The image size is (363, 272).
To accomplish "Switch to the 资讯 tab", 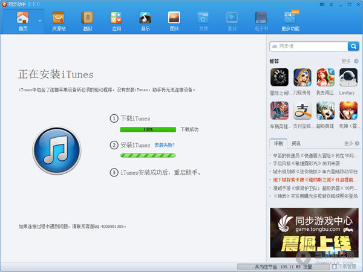I will pyautogui.click(x=296, y=143).
